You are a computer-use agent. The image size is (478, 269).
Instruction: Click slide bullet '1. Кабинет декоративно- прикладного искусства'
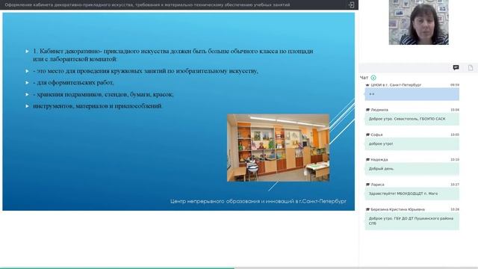(173, 55)
